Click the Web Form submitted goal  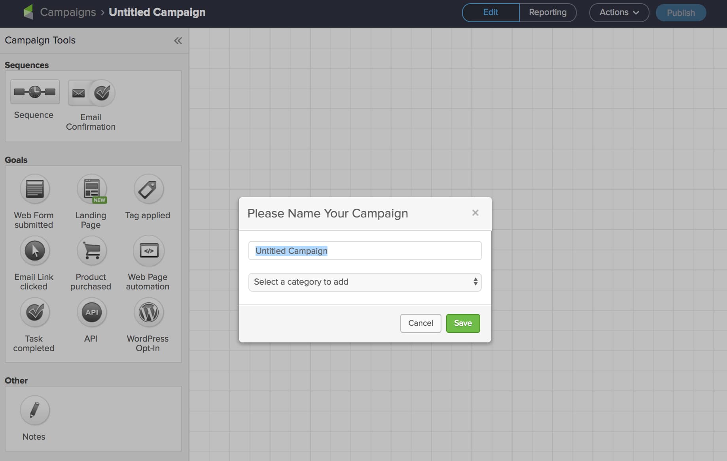34,189
